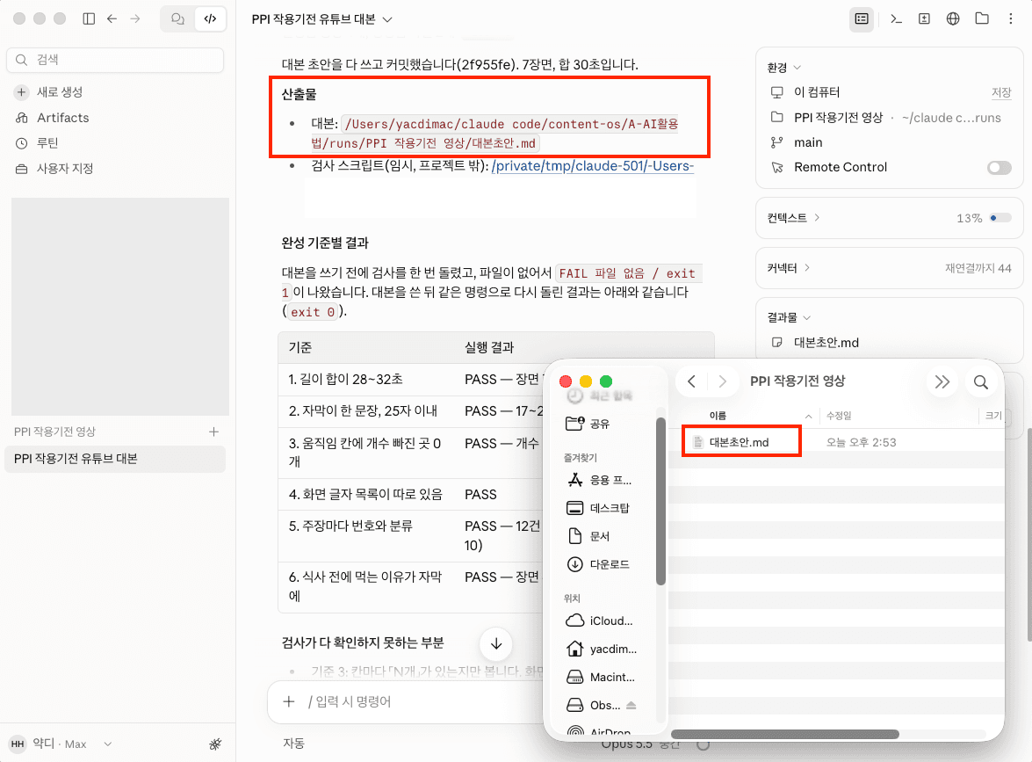
Task: Open the download panel icon in toolbar
Action: click(924, 19)
